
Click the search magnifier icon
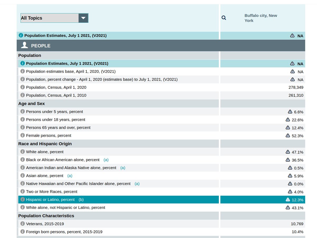[224, 18]
